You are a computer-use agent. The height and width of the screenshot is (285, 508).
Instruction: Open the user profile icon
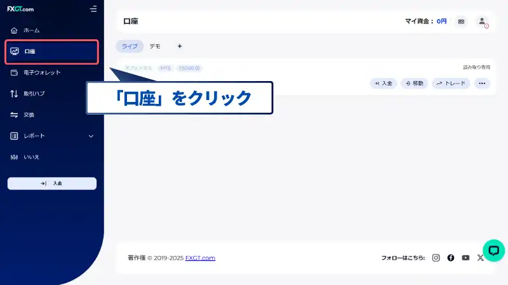(482, 22)
